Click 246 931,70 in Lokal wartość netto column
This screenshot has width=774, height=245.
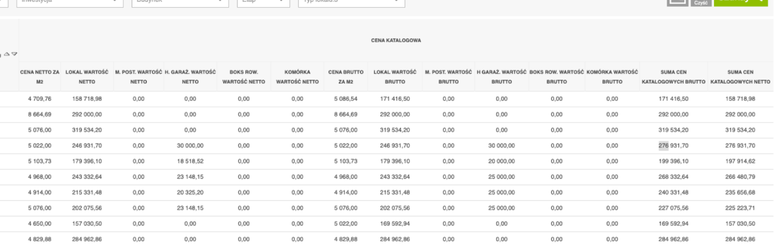point(87,146)
